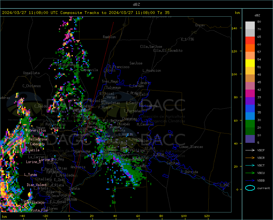
Task: Click the 'L_Dormida' place label
Action: 190,172
